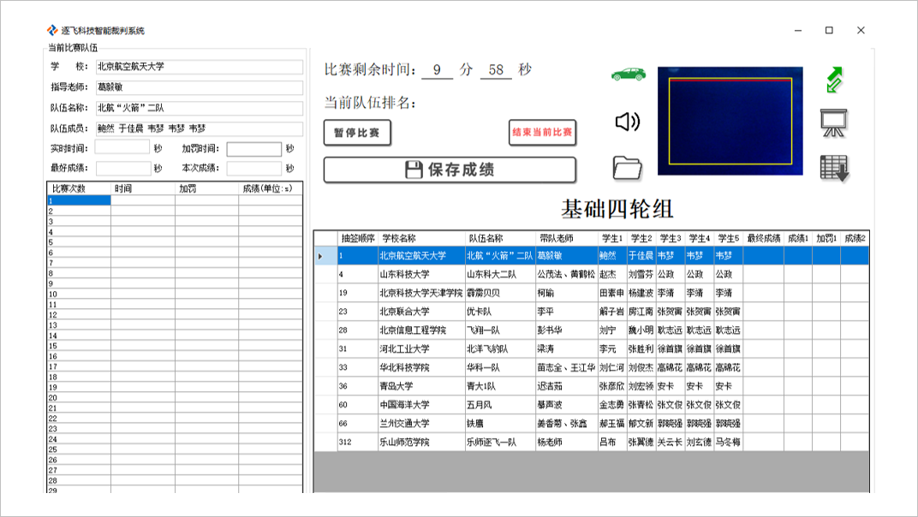Viewport: 918px width, 517px height.
Task: Select the 青岛大学 cell
Action: tap(421, 386)
